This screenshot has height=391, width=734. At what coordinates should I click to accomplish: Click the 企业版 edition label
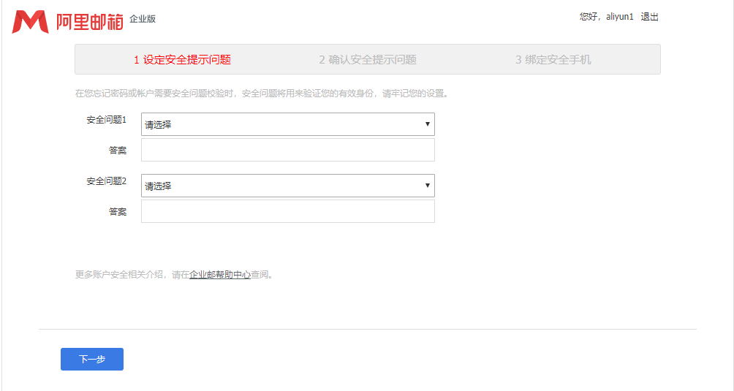click(x=143, y=19)
